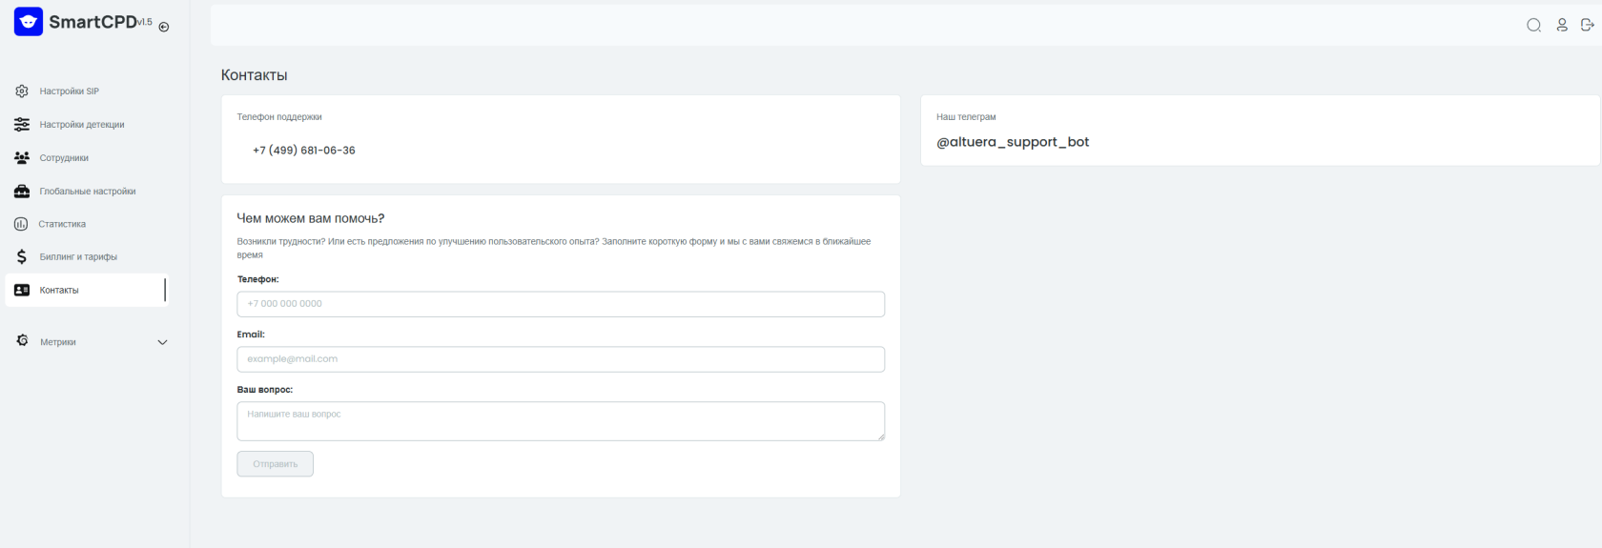The image size is (1602, 548).
Task: Click toolbox icon for Глобальные настройки
Action: point(22,192)
